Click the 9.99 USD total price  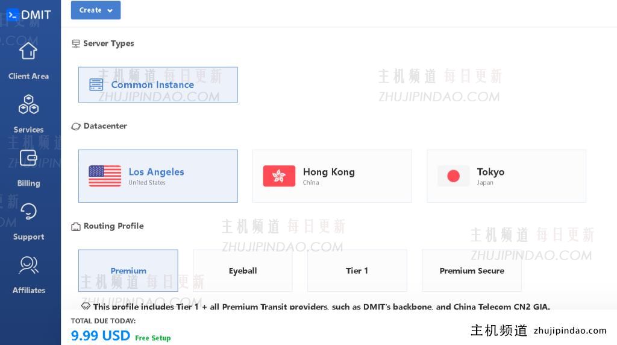[x=101, y=335]
